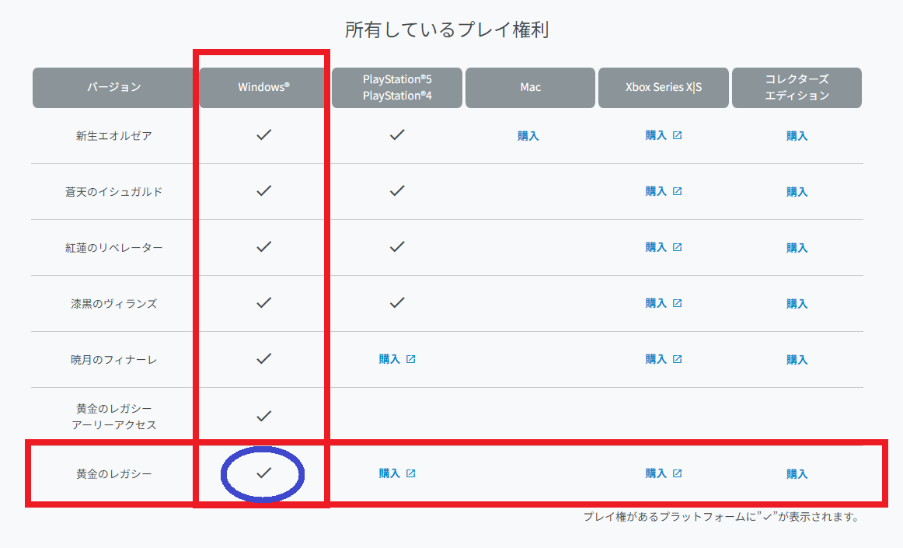
Task: Click the external link icon for 蒼天のイシュガルド Xbox purchase
Action: point(678,191)
